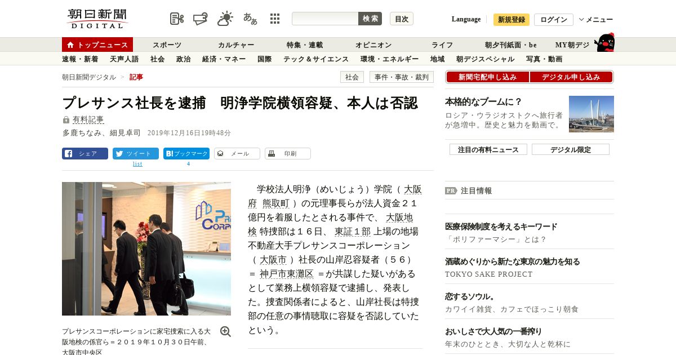Screen dimensions: 676x355
Task: Select 注目の有料ニュース tab
Action: tap(488, 149)
